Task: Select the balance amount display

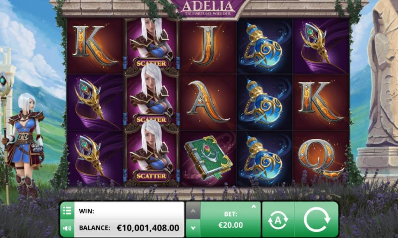Action: 148,228
